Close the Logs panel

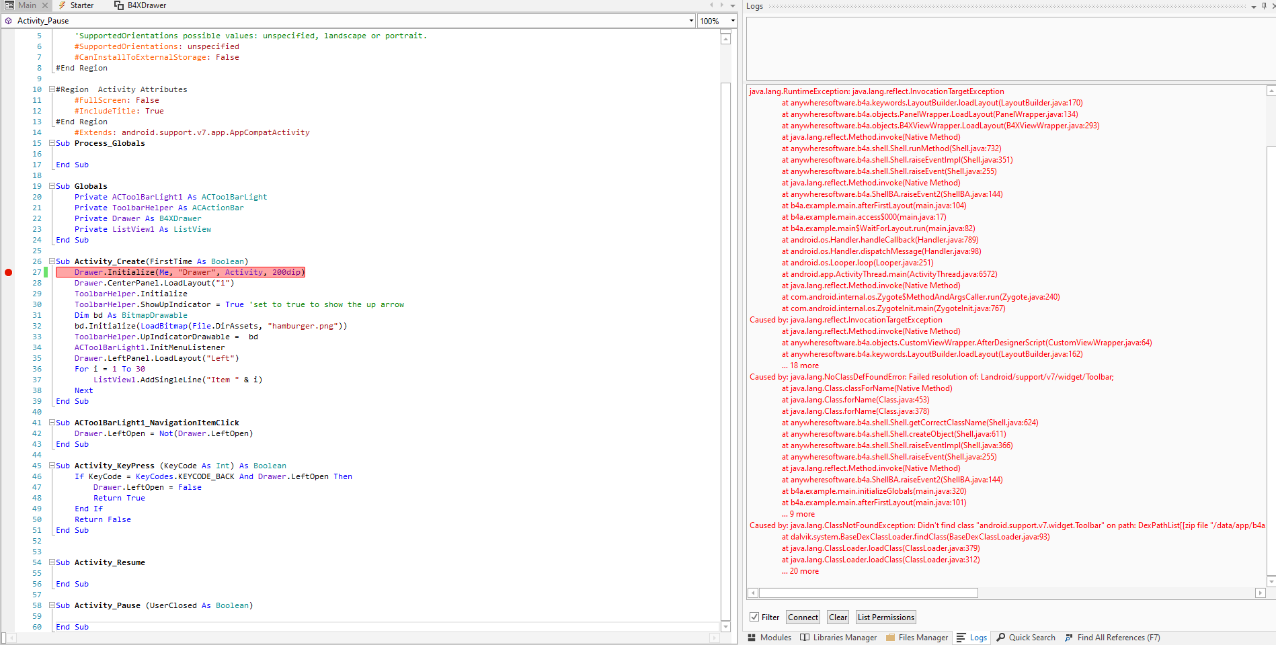[x=1273, y=6]
